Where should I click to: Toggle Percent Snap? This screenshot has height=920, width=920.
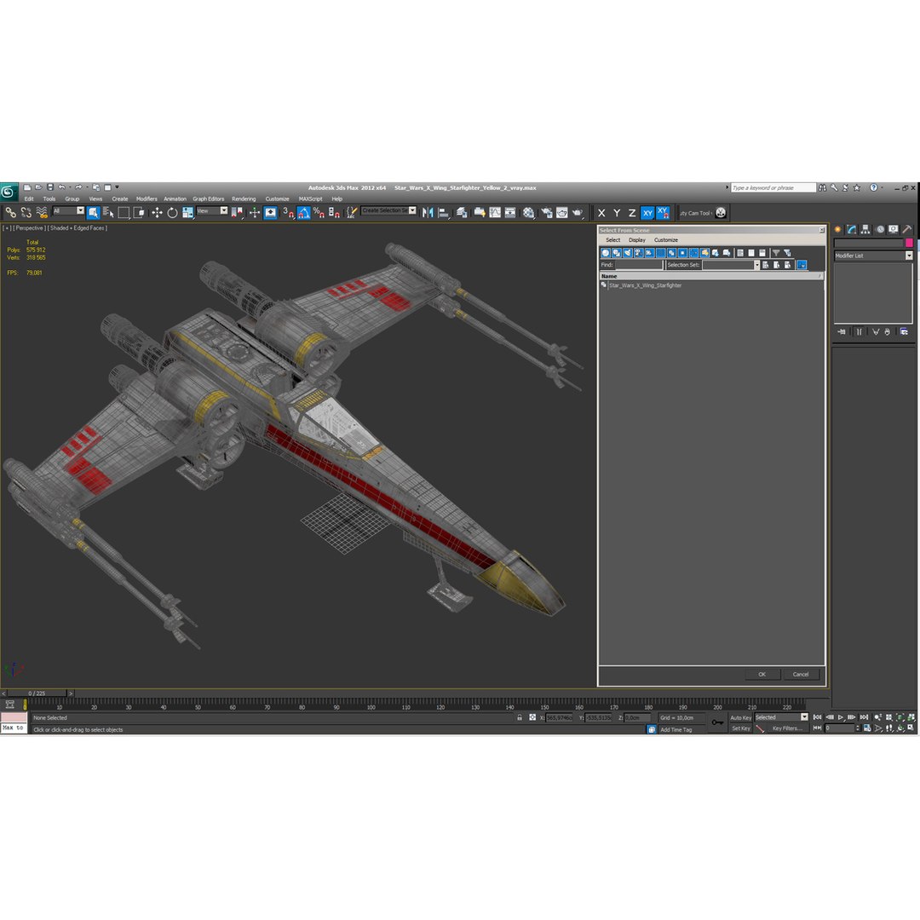[319, 212]
